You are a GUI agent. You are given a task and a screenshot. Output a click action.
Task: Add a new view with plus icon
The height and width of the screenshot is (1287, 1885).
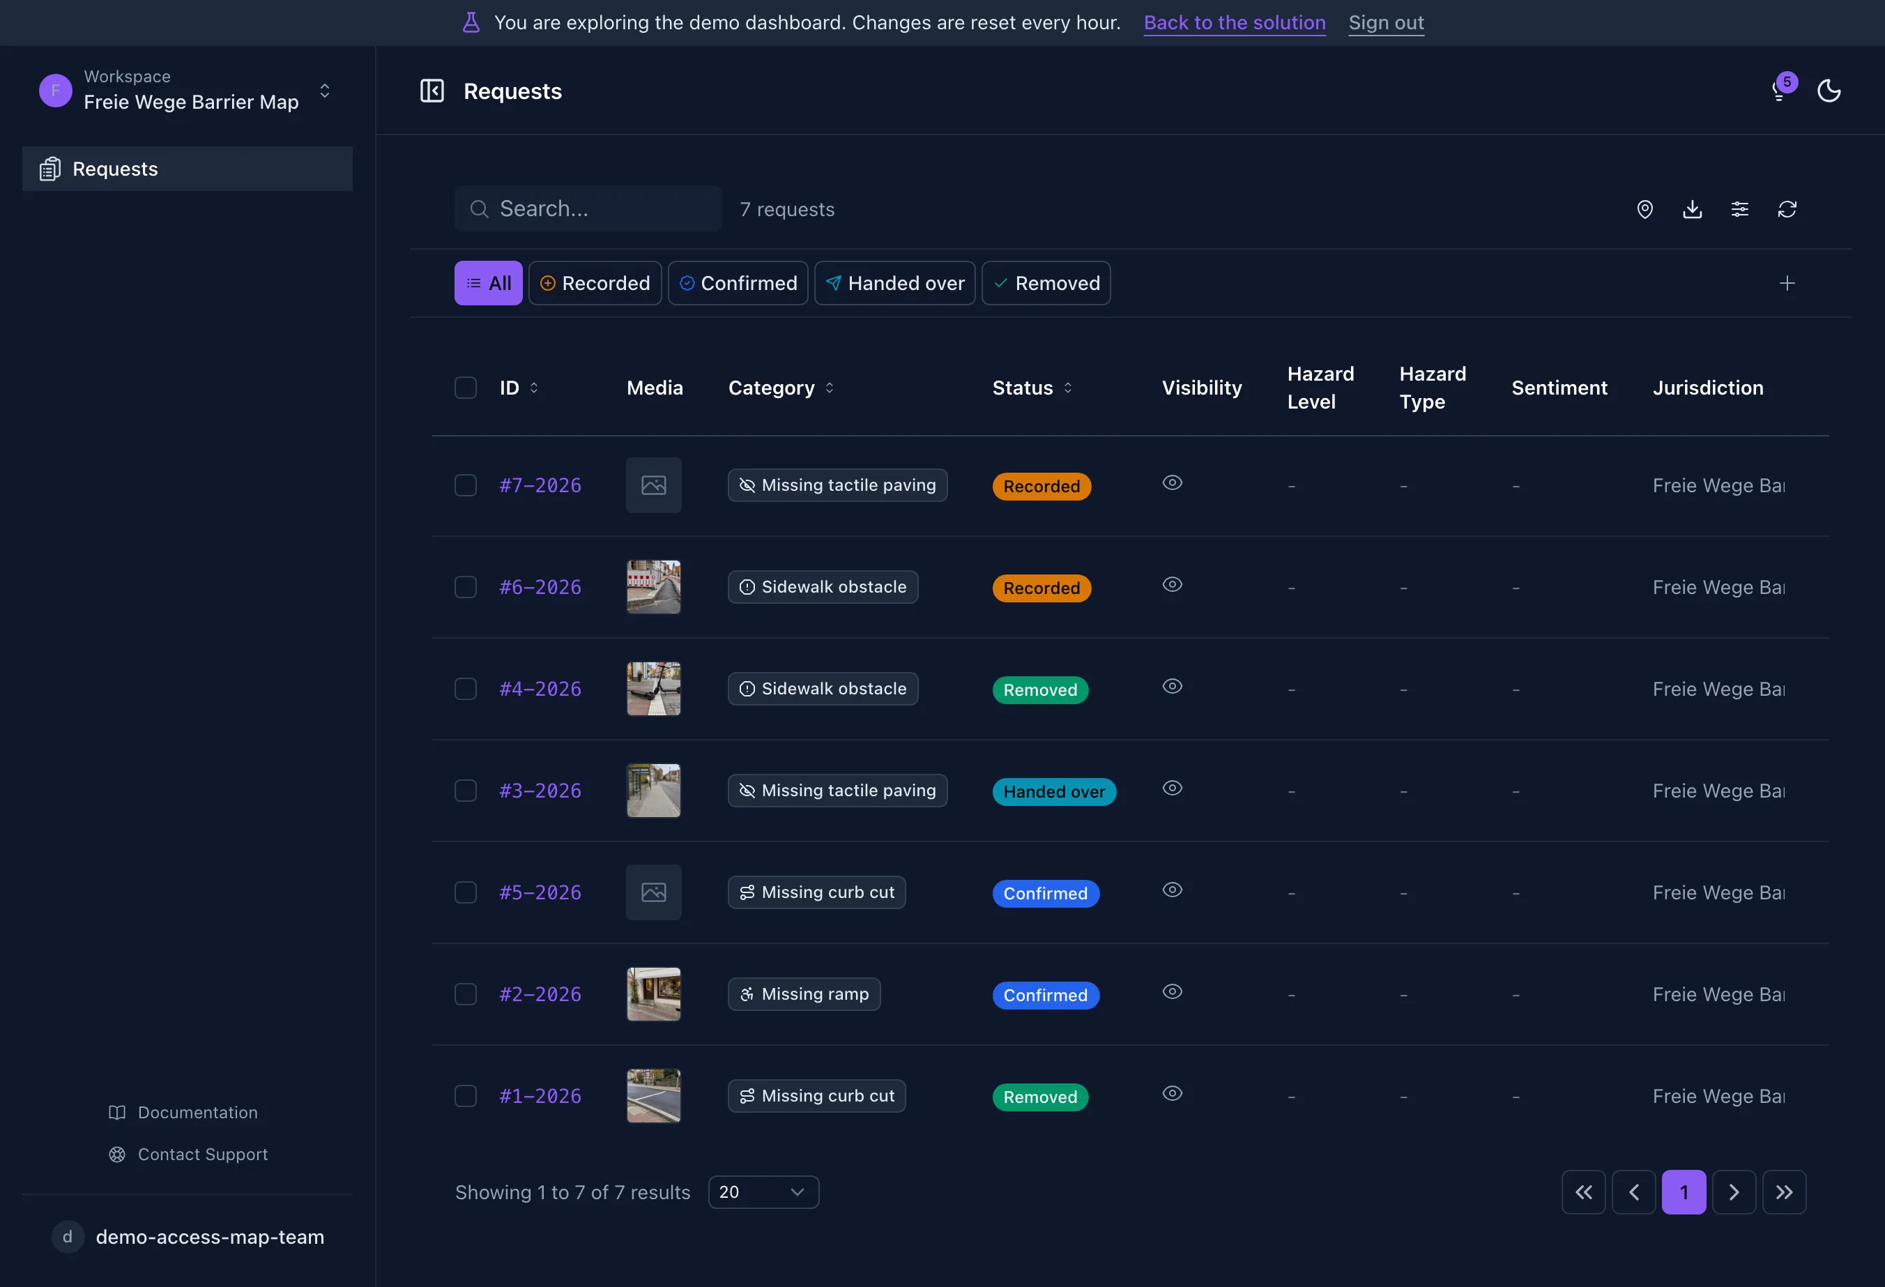(1787, 283)
